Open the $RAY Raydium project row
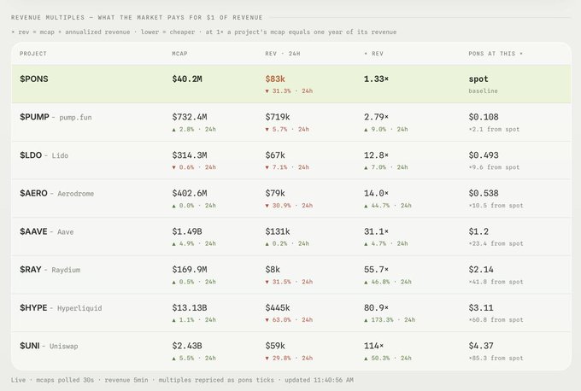Viewport: 581px width, 391px height. click(x=291, y=275)
